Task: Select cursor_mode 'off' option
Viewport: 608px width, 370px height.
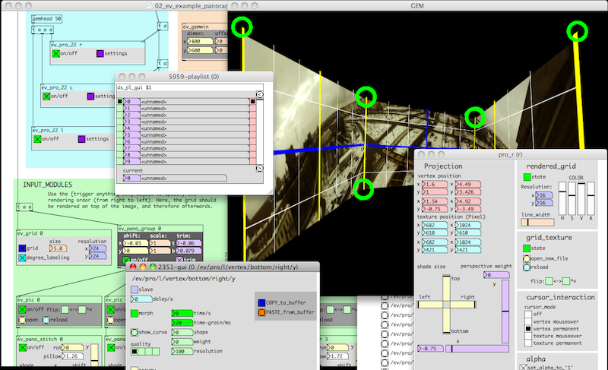Action: click(527, 315)
